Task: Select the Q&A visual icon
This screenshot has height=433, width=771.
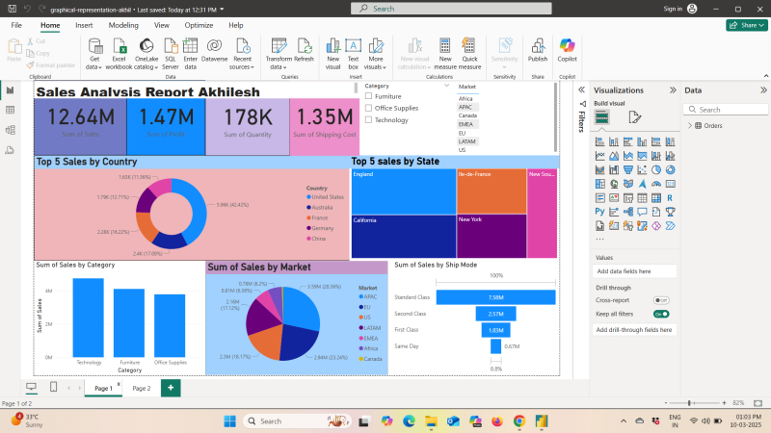Action: click(x=642, y=212)
